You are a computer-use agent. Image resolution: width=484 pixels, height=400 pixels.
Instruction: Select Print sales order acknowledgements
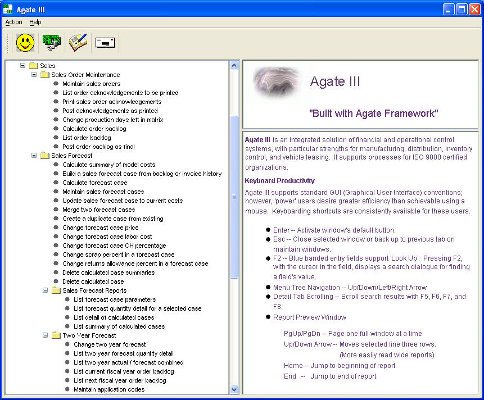pos(112,102)
